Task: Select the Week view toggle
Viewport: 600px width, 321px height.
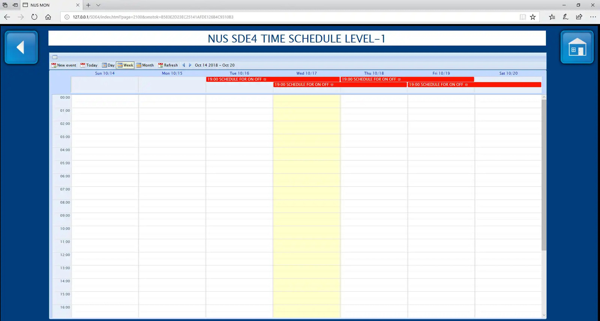Action: tap(125, 65)
